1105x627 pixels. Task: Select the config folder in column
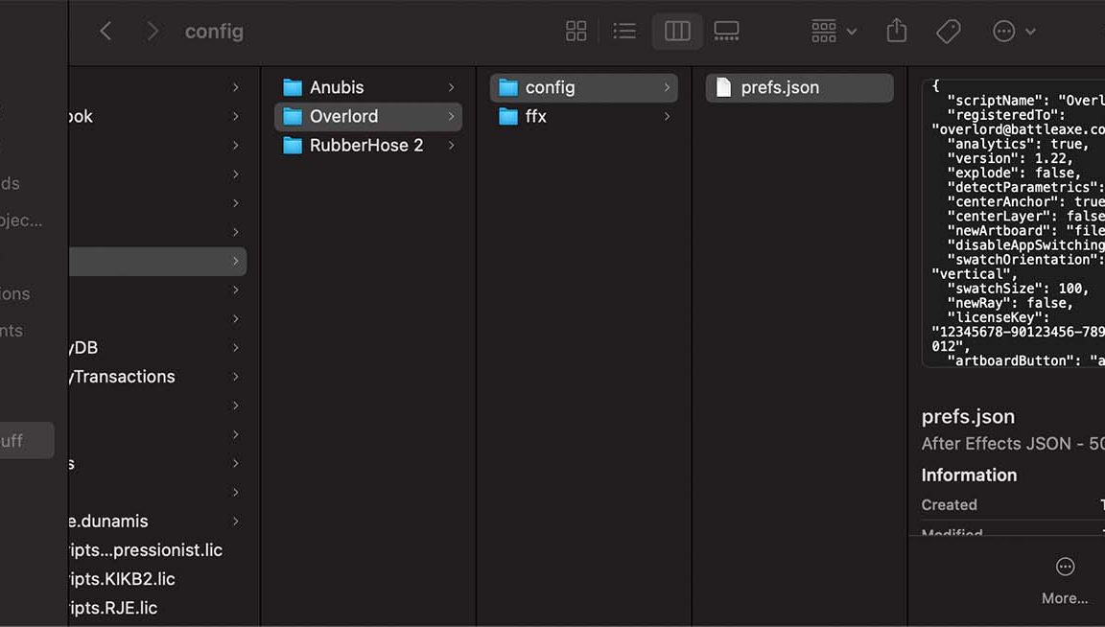tap(550, 87)
